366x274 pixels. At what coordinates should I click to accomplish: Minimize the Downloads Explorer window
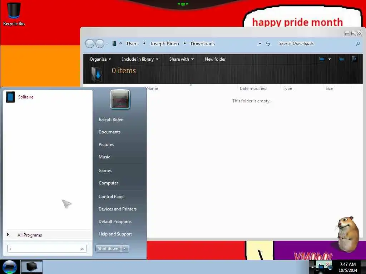point(347,33)
